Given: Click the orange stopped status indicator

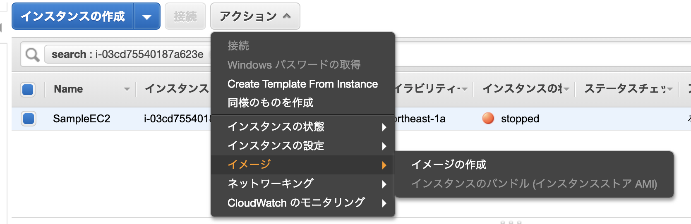Looking at the screenshot, I should [488, 119].
